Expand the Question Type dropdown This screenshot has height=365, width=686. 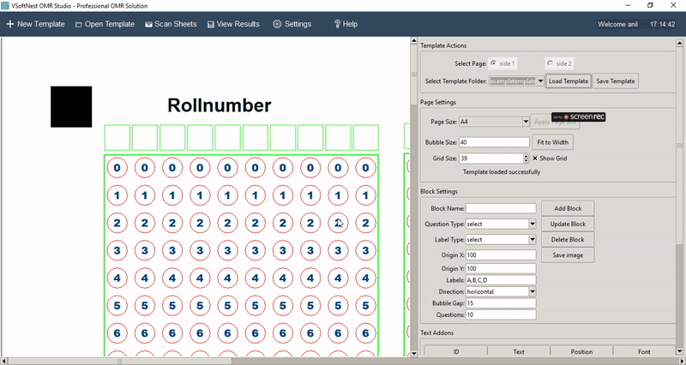[x=532, y=224]
